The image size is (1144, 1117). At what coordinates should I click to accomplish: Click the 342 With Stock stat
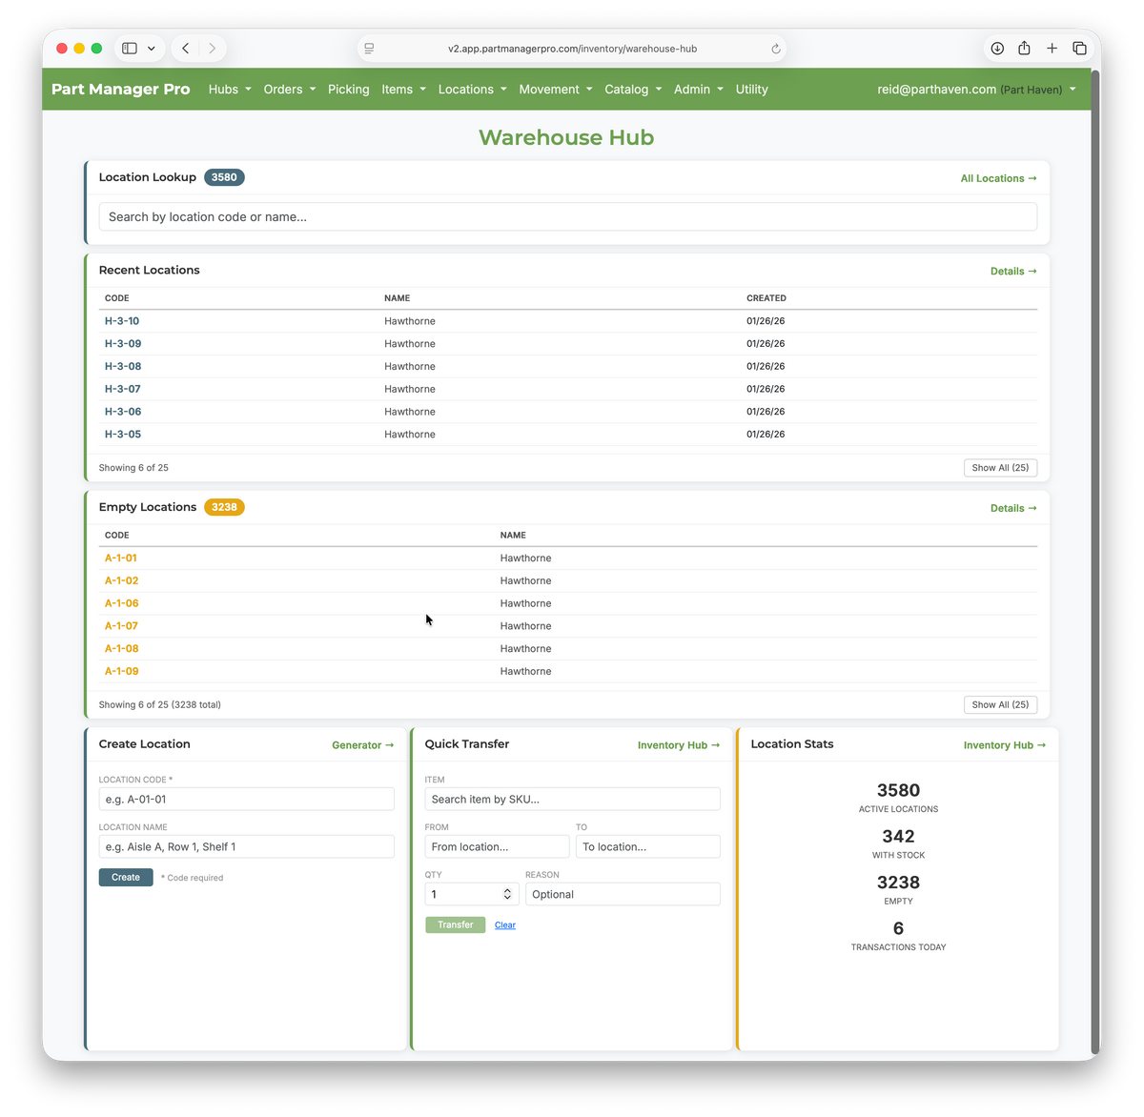tap(898, 843)
